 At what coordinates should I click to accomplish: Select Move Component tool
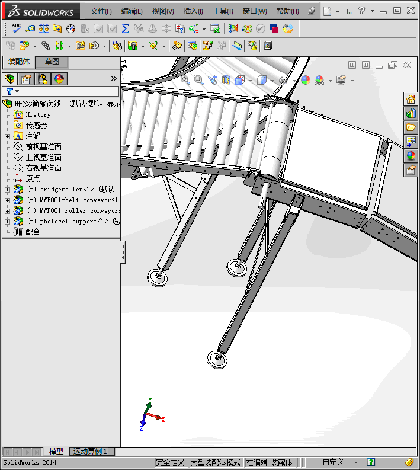pyautogui.click(x=94, y=46)
